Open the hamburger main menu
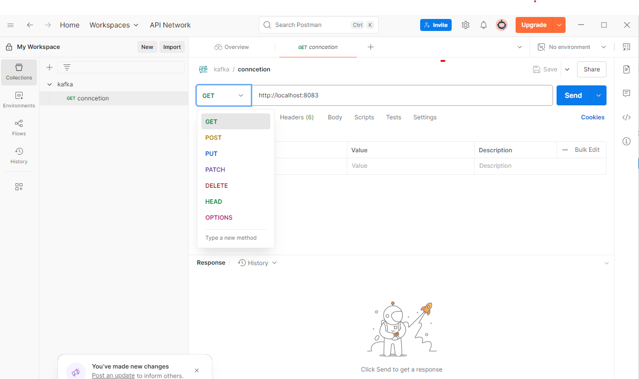 [x=10, y=25]
